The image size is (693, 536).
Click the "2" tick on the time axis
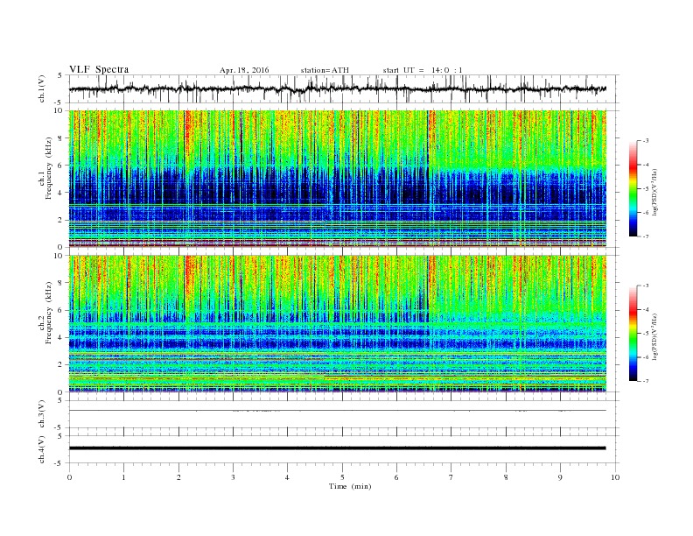coord(178,477)
